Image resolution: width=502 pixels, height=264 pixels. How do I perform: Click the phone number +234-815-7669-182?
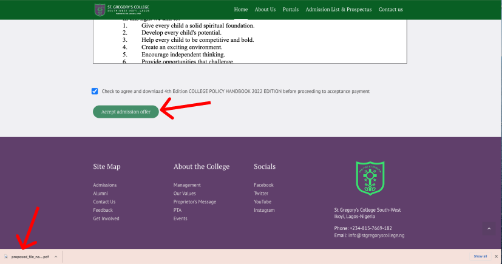[371, 228]
